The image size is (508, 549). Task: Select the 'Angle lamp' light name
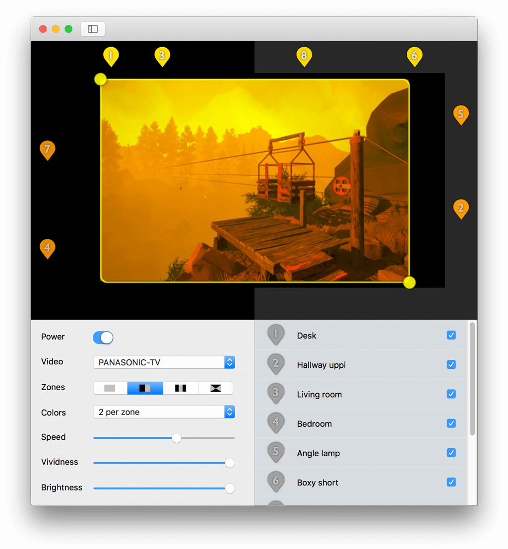tap(318, 453)
